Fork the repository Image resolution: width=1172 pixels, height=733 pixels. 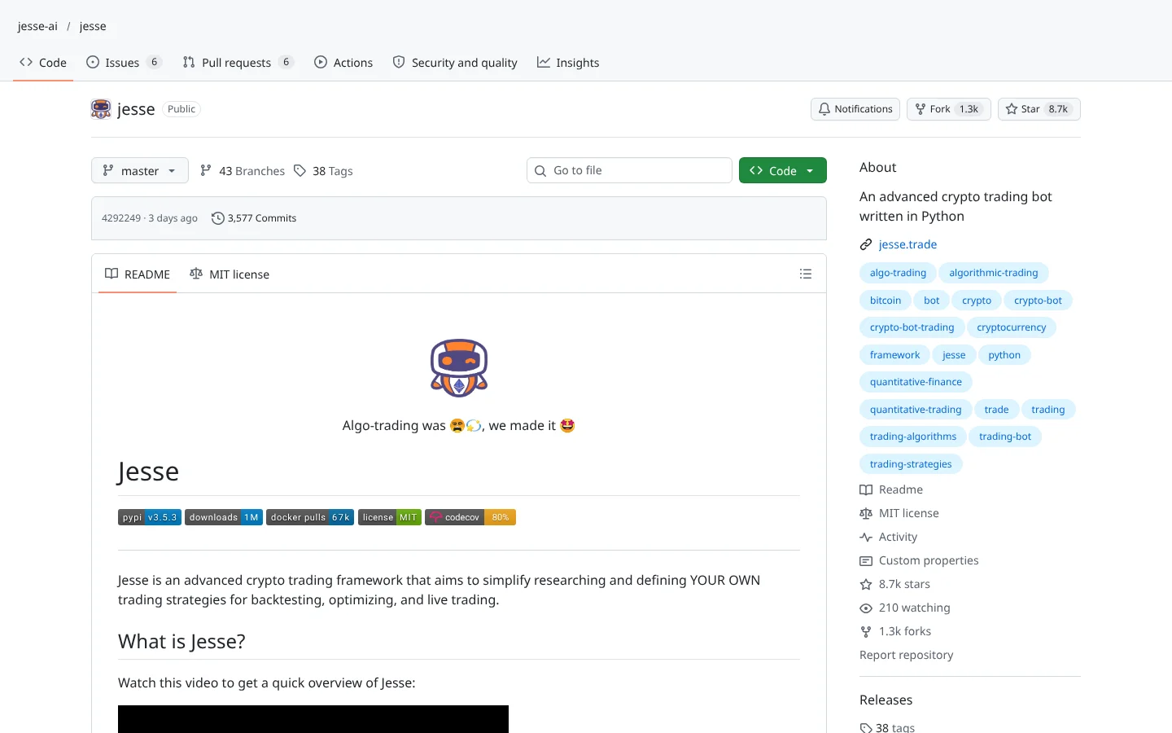pos(949,109)
